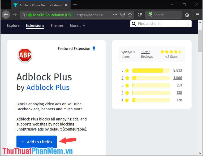This screenshot has width=203, height=156.
Task: Open the Explore section
Action: 13,25
